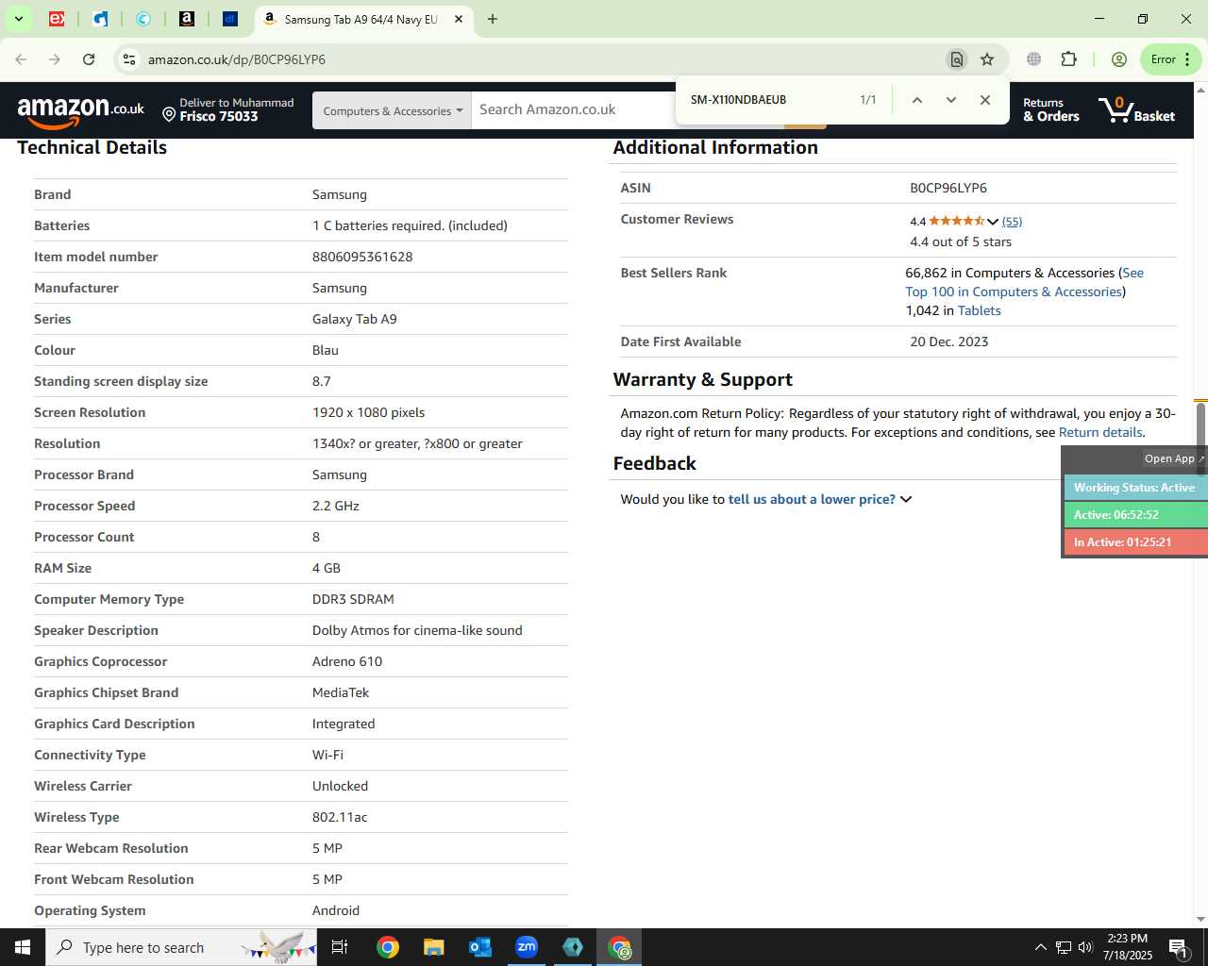Open Task View on the taskbar
1208x966 pixels.
(x=340, y=947)
